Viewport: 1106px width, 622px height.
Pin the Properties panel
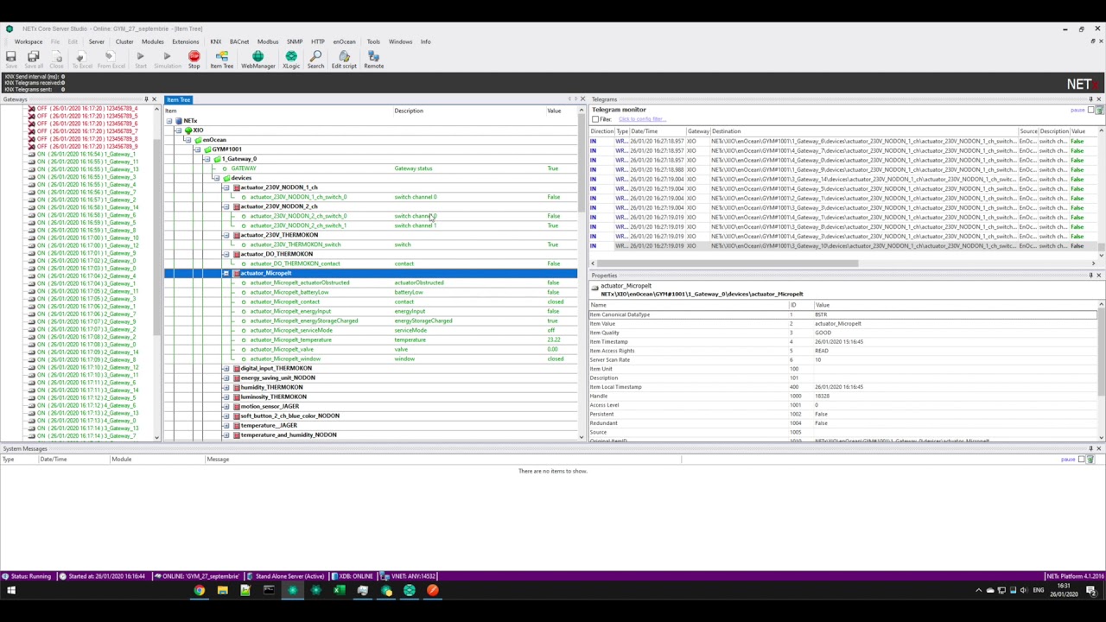tap(1090, 276)
